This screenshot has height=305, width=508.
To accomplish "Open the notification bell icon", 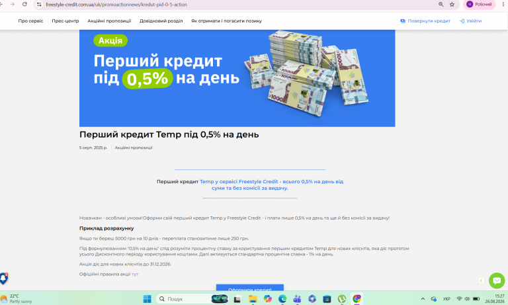I will coord(3,278).
